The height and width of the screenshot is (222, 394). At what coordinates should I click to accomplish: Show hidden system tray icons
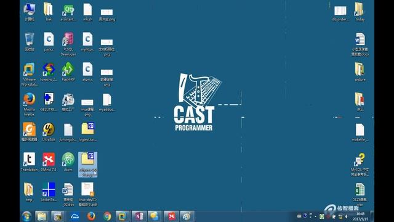(315, 216)
